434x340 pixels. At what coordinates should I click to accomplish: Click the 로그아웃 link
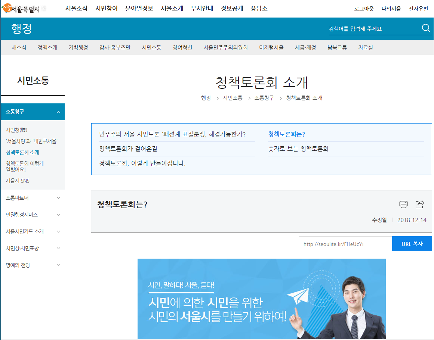[364, 9]
